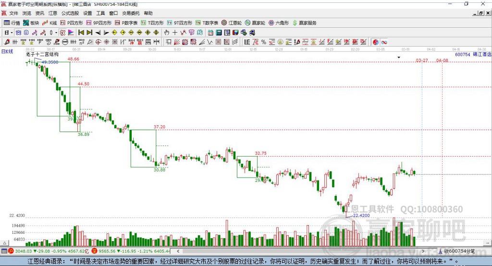Open the 资讯 menu

pyautogui.click(x=39, y=13)
